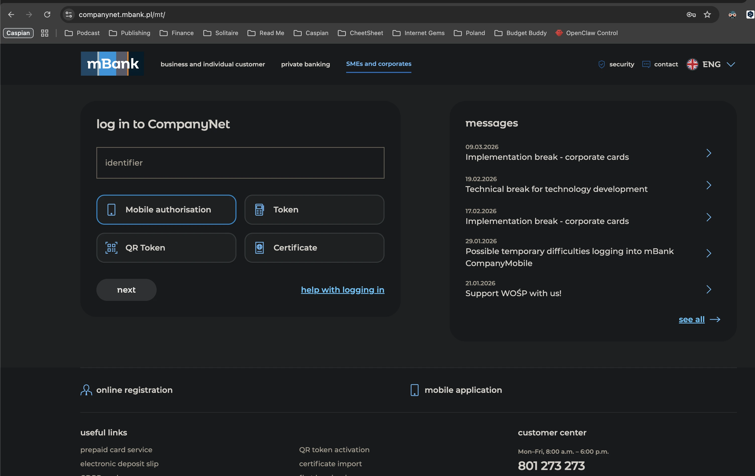Open prepaid card service link
This screenshot has height=476, width=755.
116,450
